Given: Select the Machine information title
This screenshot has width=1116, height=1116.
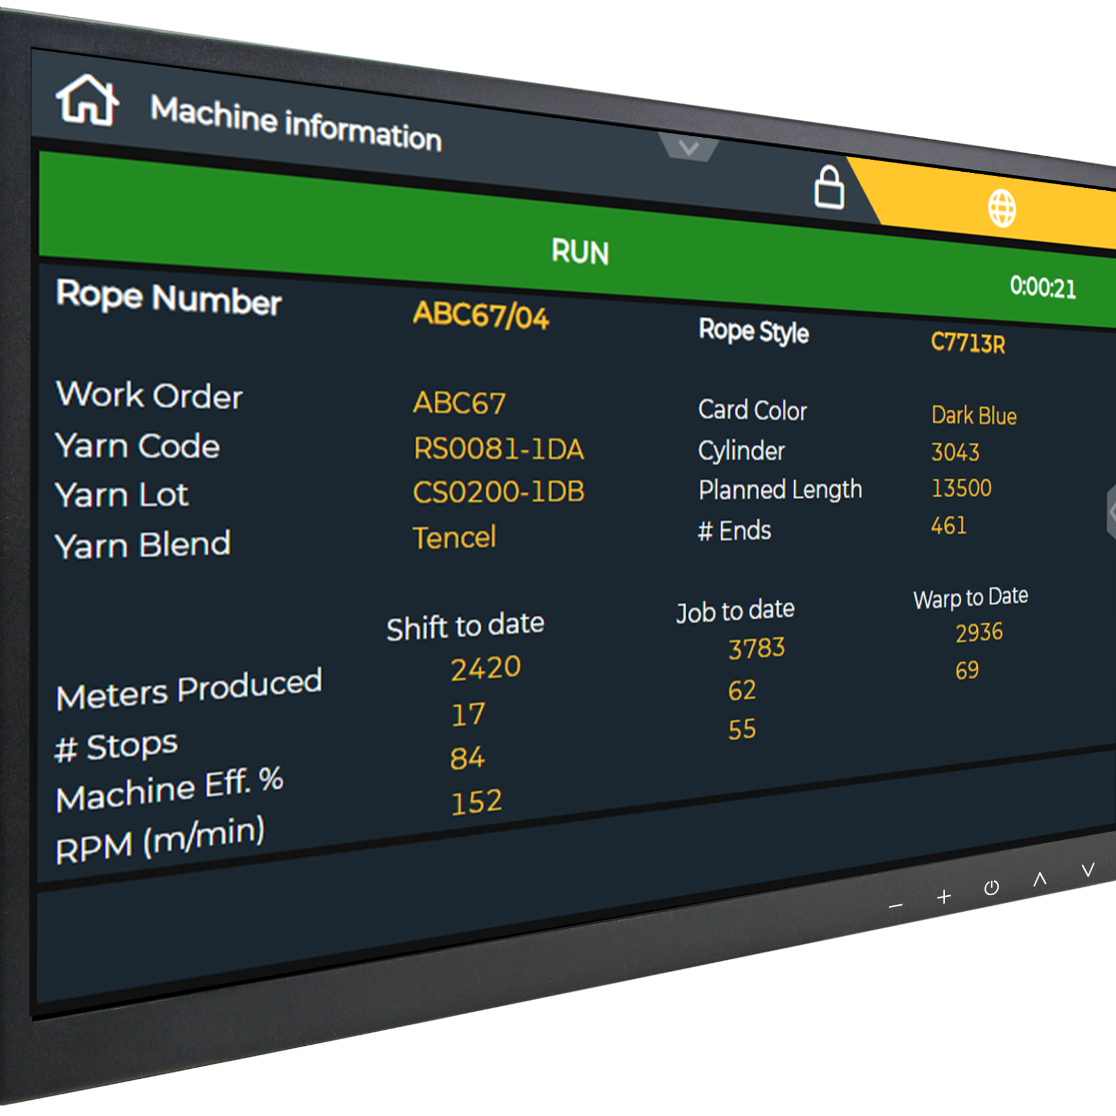Looking at the screenshot, I should click(x=296, y=123).
